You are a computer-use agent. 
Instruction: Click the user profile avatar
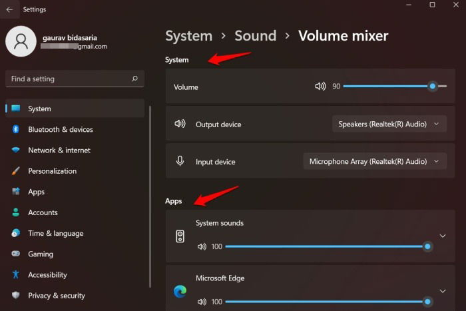pyautogui.click(x=21, y=41)
